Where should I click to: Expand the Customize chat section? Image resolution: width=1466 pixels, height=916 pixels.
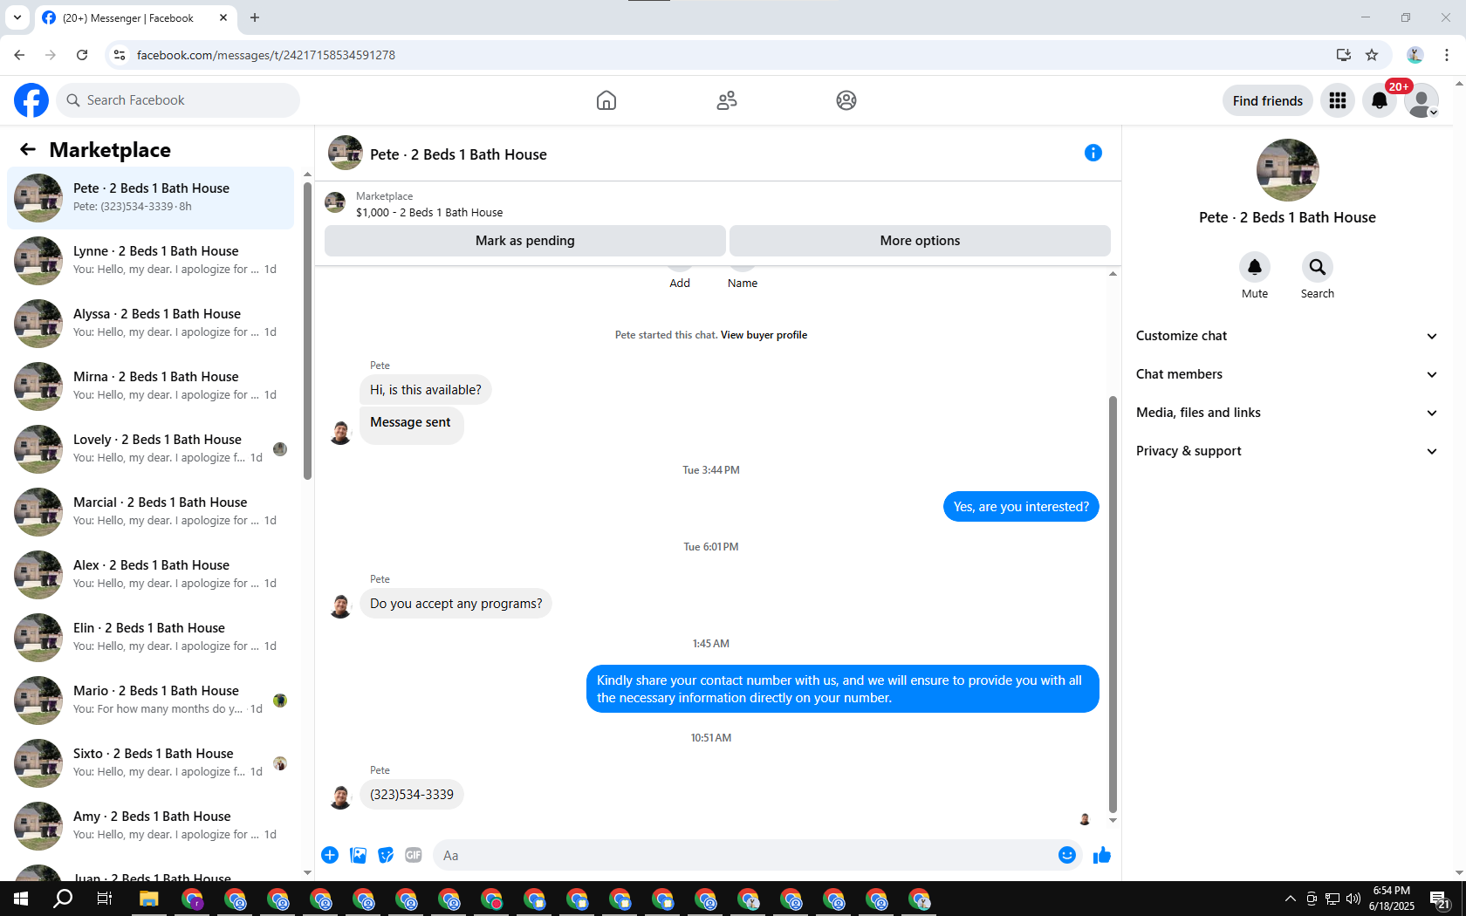click(1287, 336)
